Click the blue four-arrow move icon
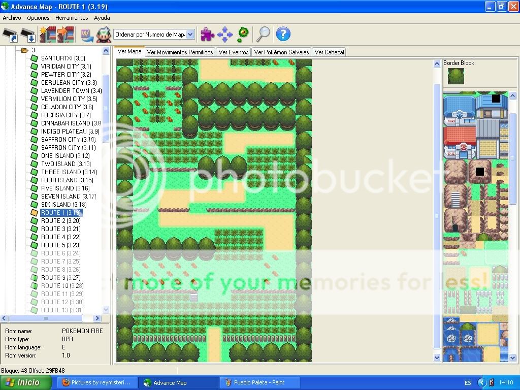Viewport: 520px width, 390px height. pos(225,35)
